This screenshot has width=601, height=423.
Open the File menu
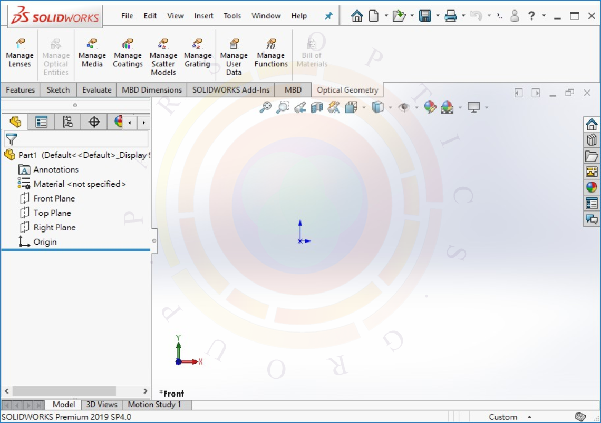click(127, 16)
